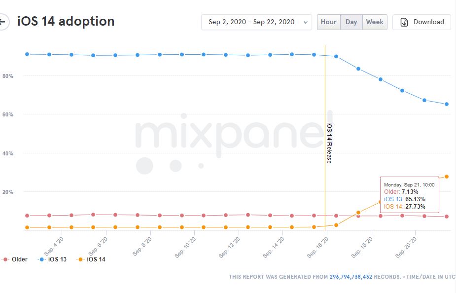Click the iOS 13 point after release line

[x=336, y=56]
